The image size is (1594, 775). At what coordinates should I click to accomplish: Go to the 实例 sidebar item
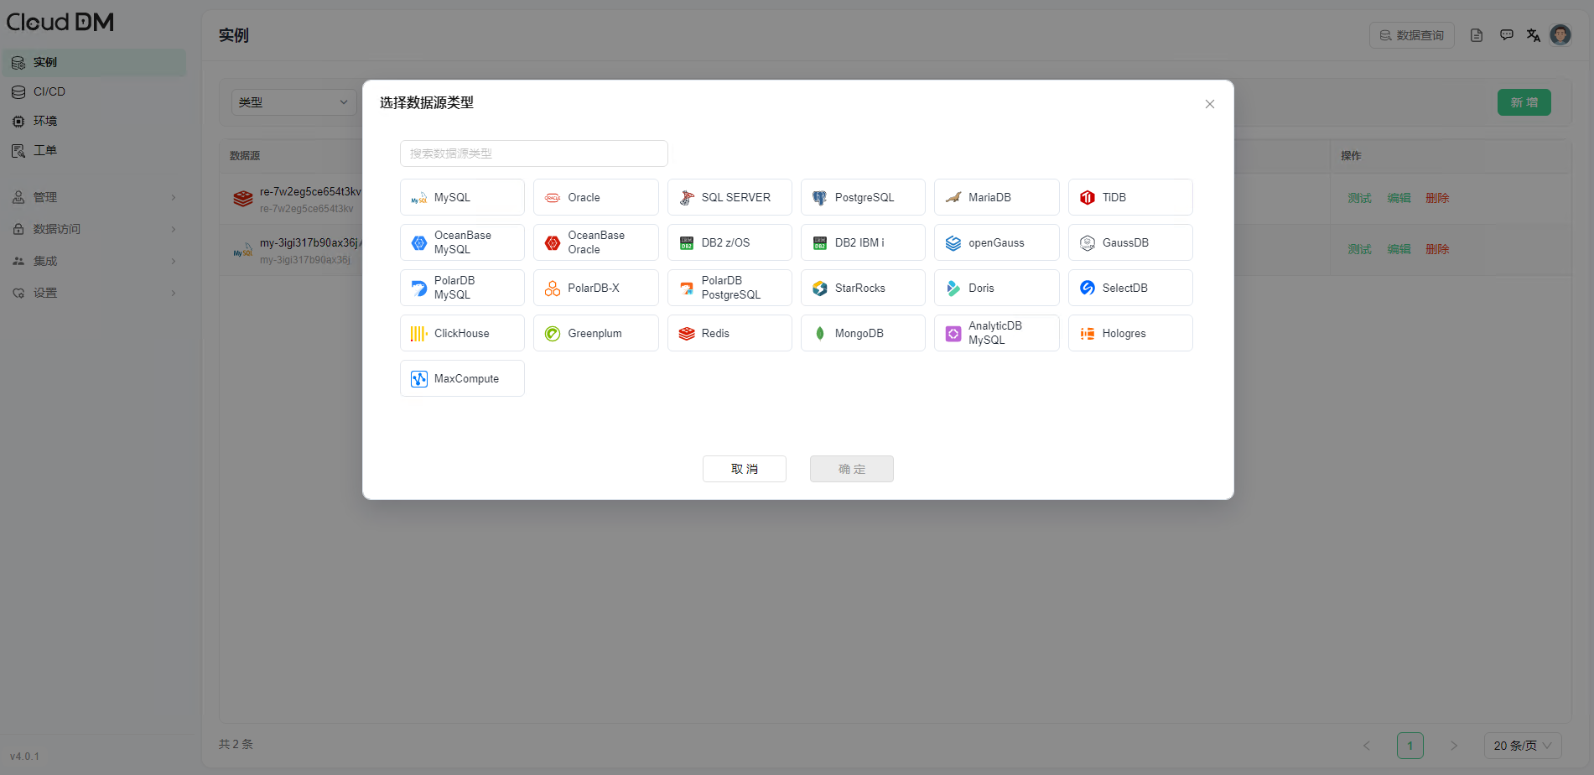tap(94, 63)
